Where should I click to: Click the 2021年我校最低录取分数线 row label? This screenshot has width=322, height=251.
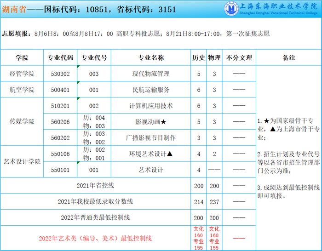point(95,201)
